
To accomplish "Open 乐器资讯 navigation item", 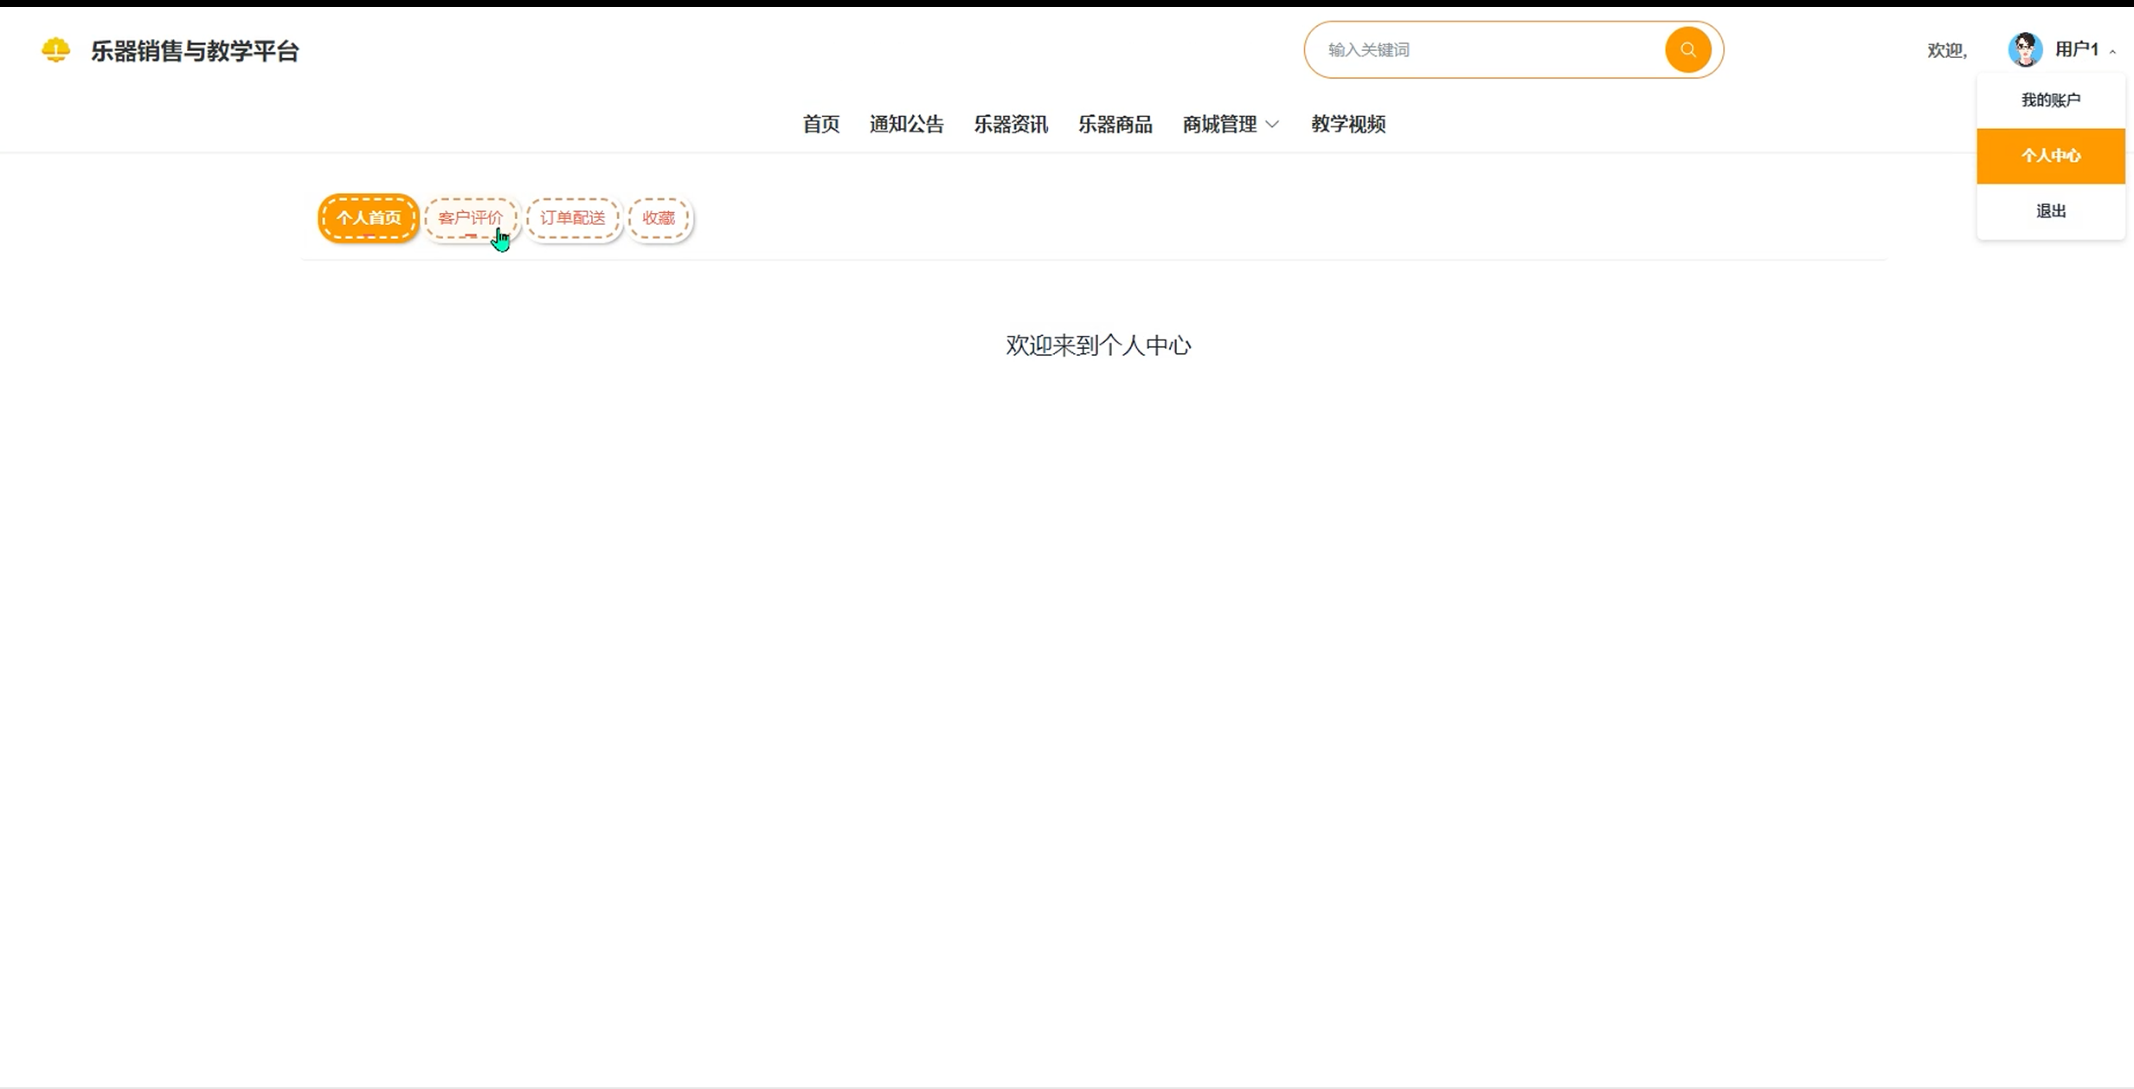I will click(1011, 125).
